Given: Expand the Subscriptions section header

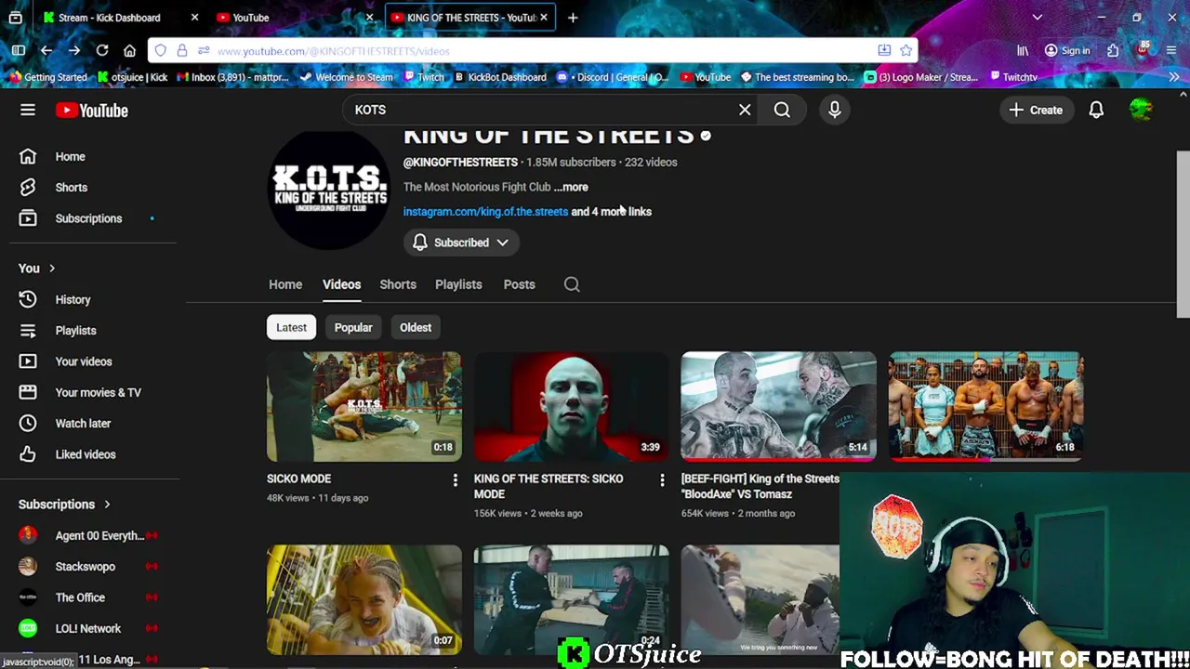Looking at the screenshot, I should pos(64,505).
